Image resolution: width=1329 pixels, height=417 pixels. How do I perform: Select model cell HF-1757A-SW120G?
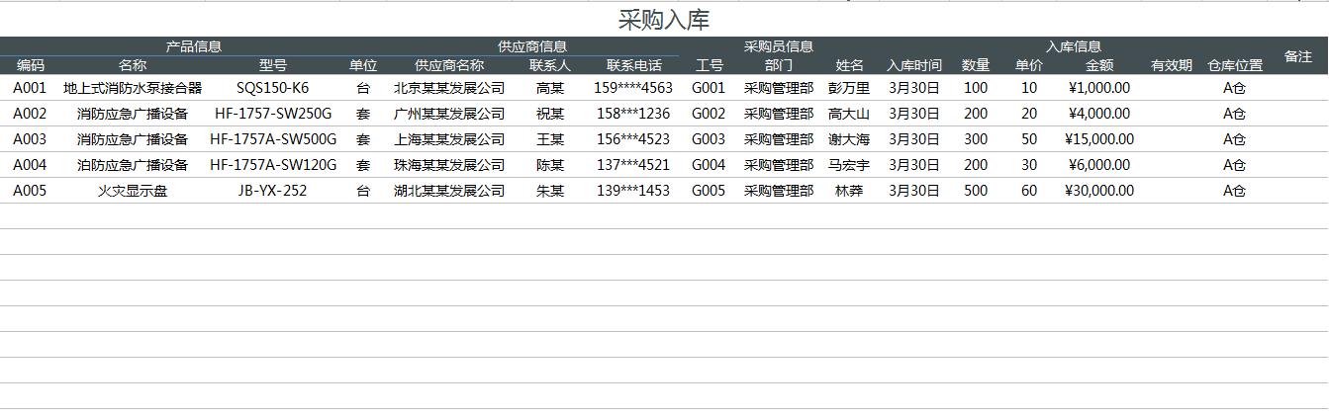273,165
